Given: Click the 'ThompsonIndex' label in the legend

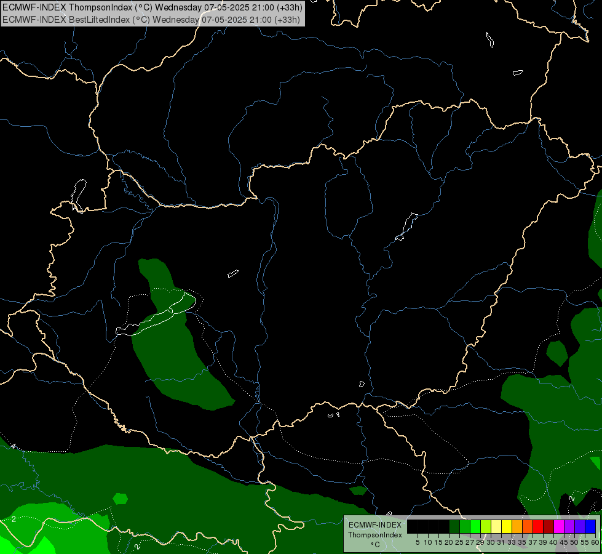Looking at the screenshot, I should point(375,535).
